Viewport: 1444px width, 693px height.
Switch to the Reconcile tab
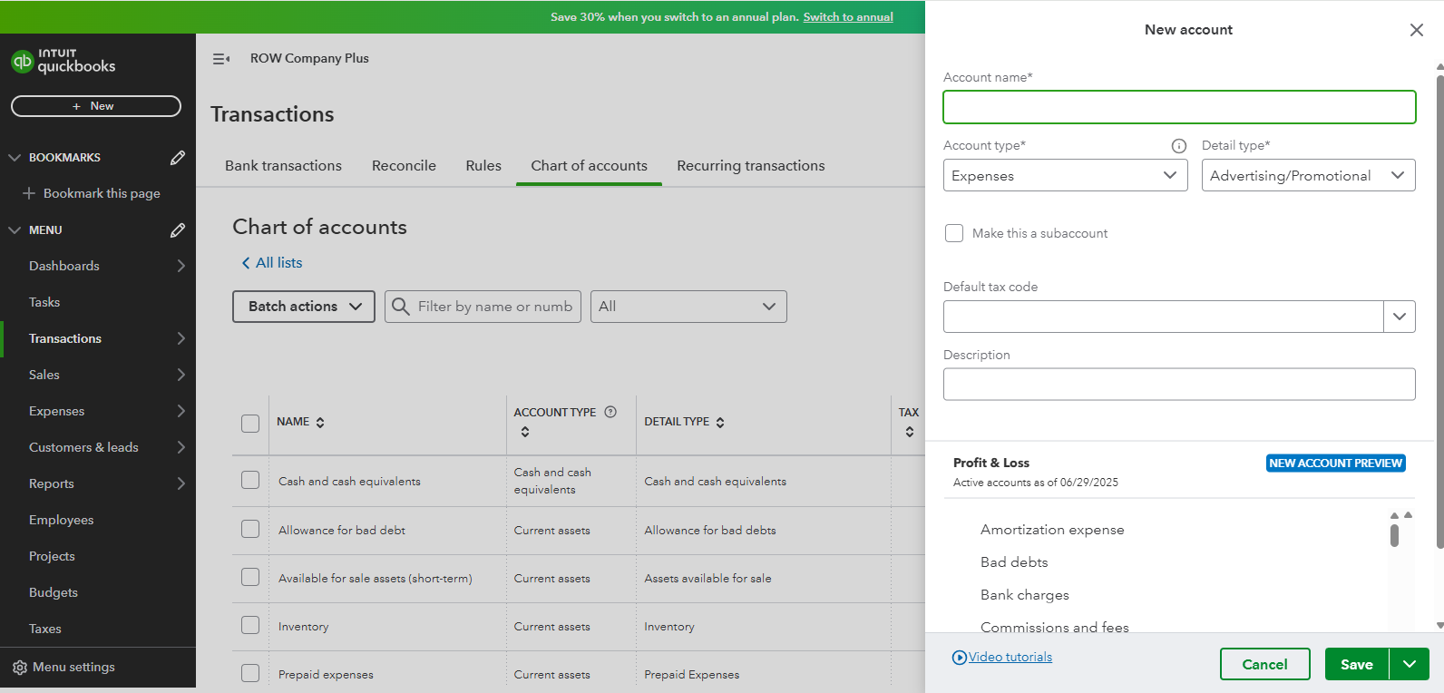coord(404,166)
